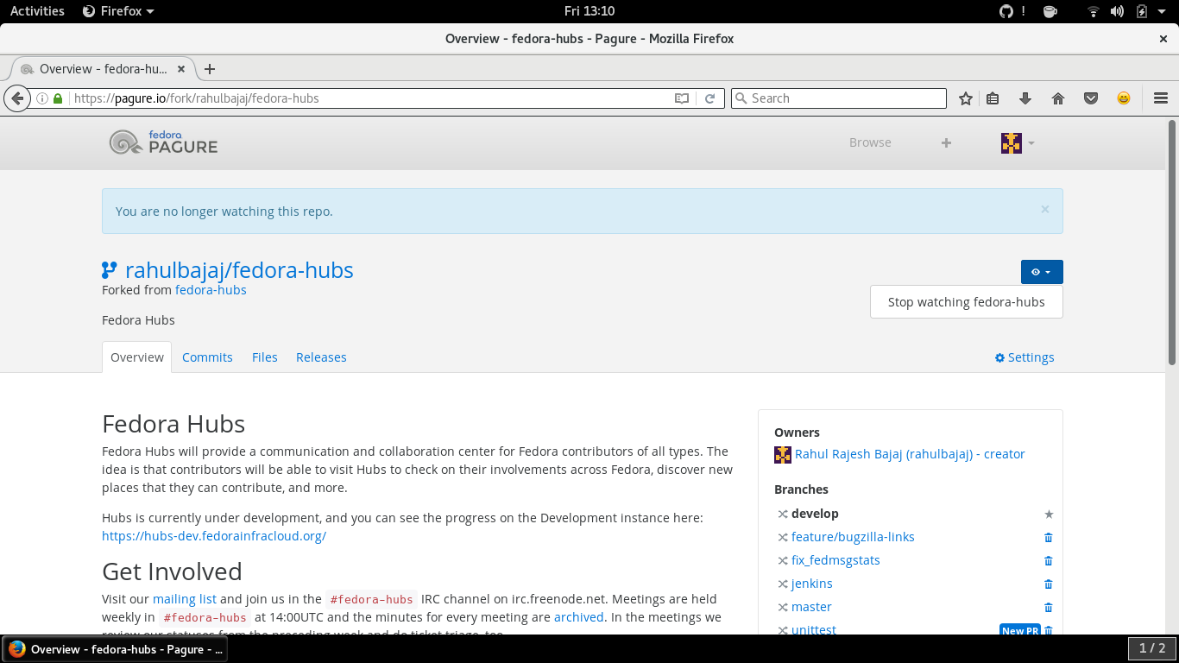
Task: Click the page vertical scrollbar thumb
Action: (x=1172, y=242)
